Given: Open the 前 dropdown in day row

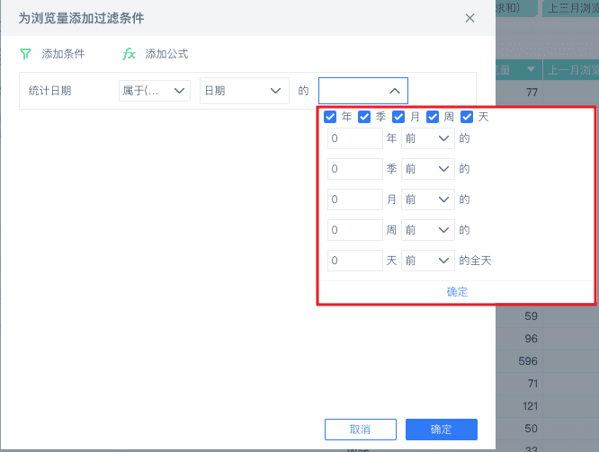Looking at the screenshot, I should click(428, 261).
